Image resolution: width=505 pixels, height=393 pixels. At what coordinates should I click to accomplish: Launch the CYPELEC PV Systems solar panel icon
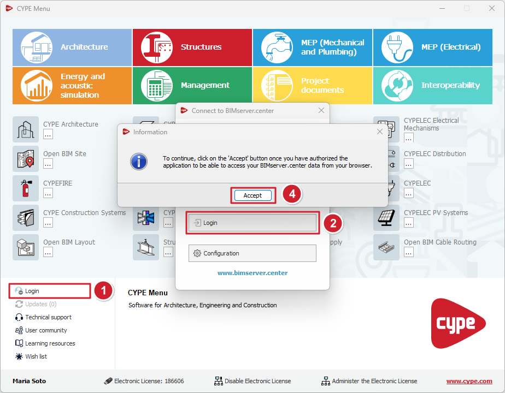coord(387,218)
